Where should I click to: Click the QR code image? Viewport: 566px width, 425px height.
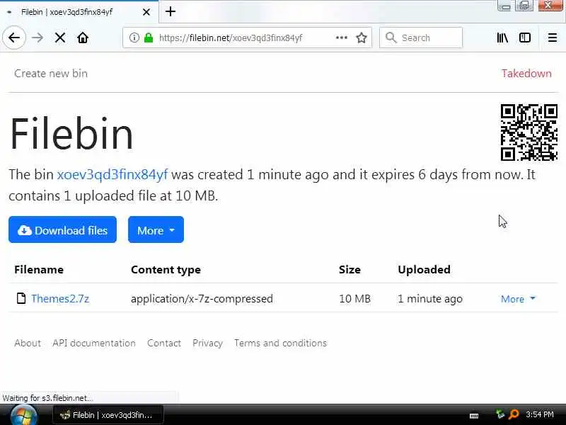pyautogui.click(x=529, y=132)
